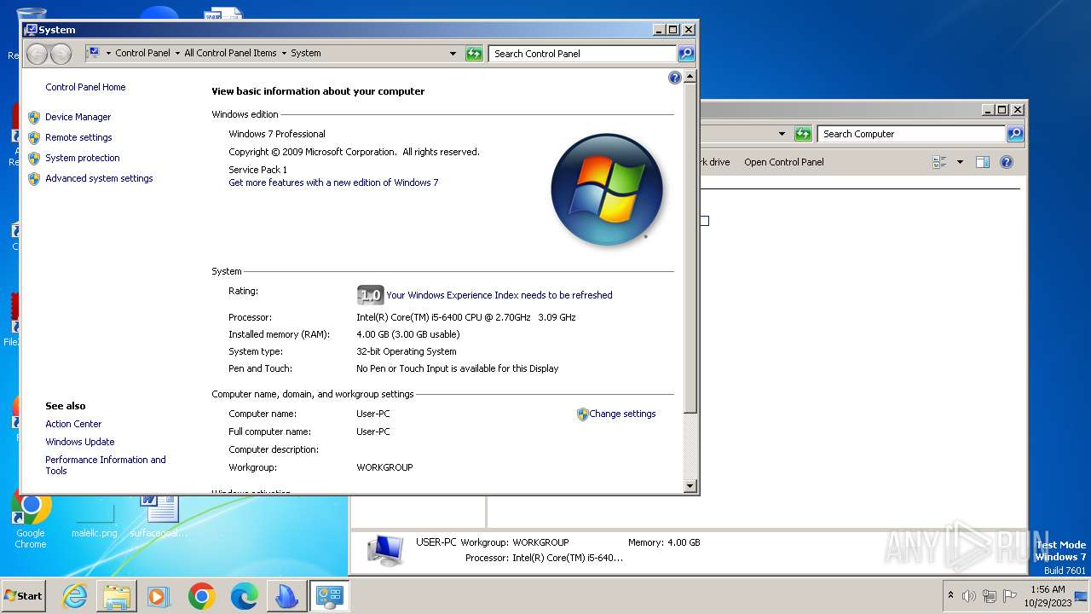This screenshot has width=1091, height=614.
Task: Click scroll down arrow in System window
Action: click(x=690, y=486)
